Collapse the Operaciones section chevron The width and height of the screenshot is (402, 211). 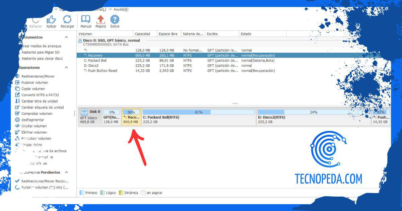point(66,67)
